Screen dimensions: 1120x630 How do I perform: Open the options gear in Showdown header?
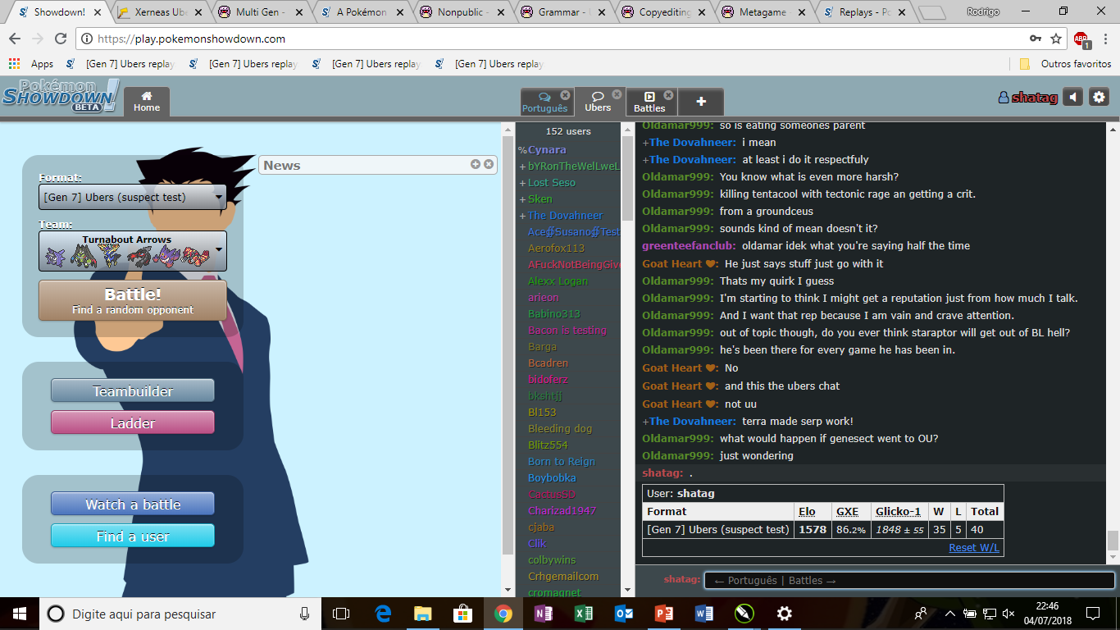(1099, 98)
